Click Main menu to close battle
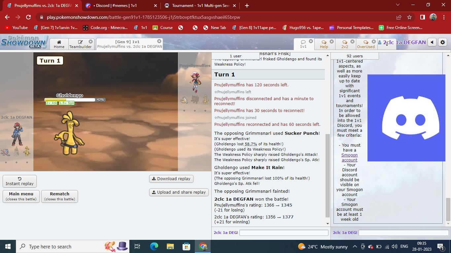The width and height of the screenshot is (451, 253). point(21,196)
